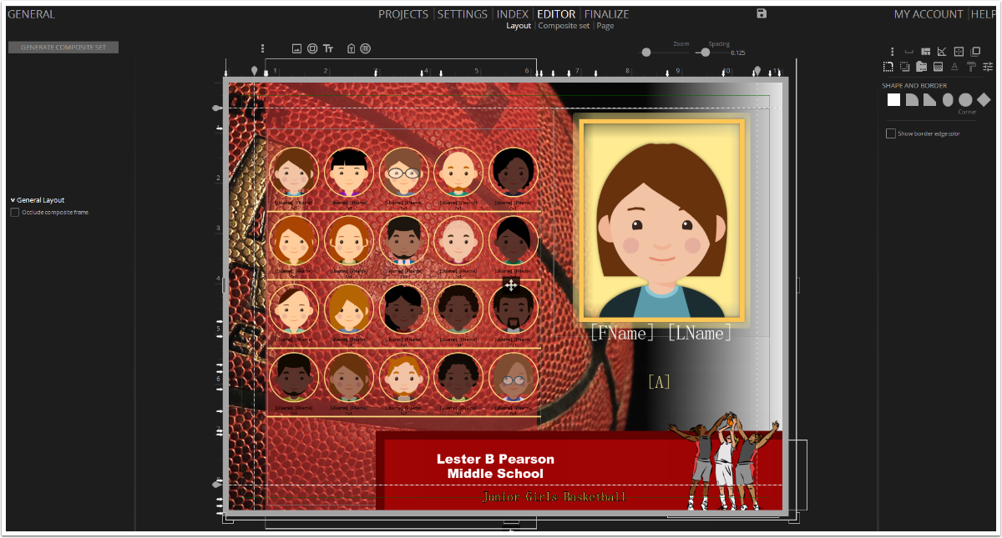Collapse the General Layout section
Image resolution: width=1002 pixels, height=538 pixels.
[38, 200]
